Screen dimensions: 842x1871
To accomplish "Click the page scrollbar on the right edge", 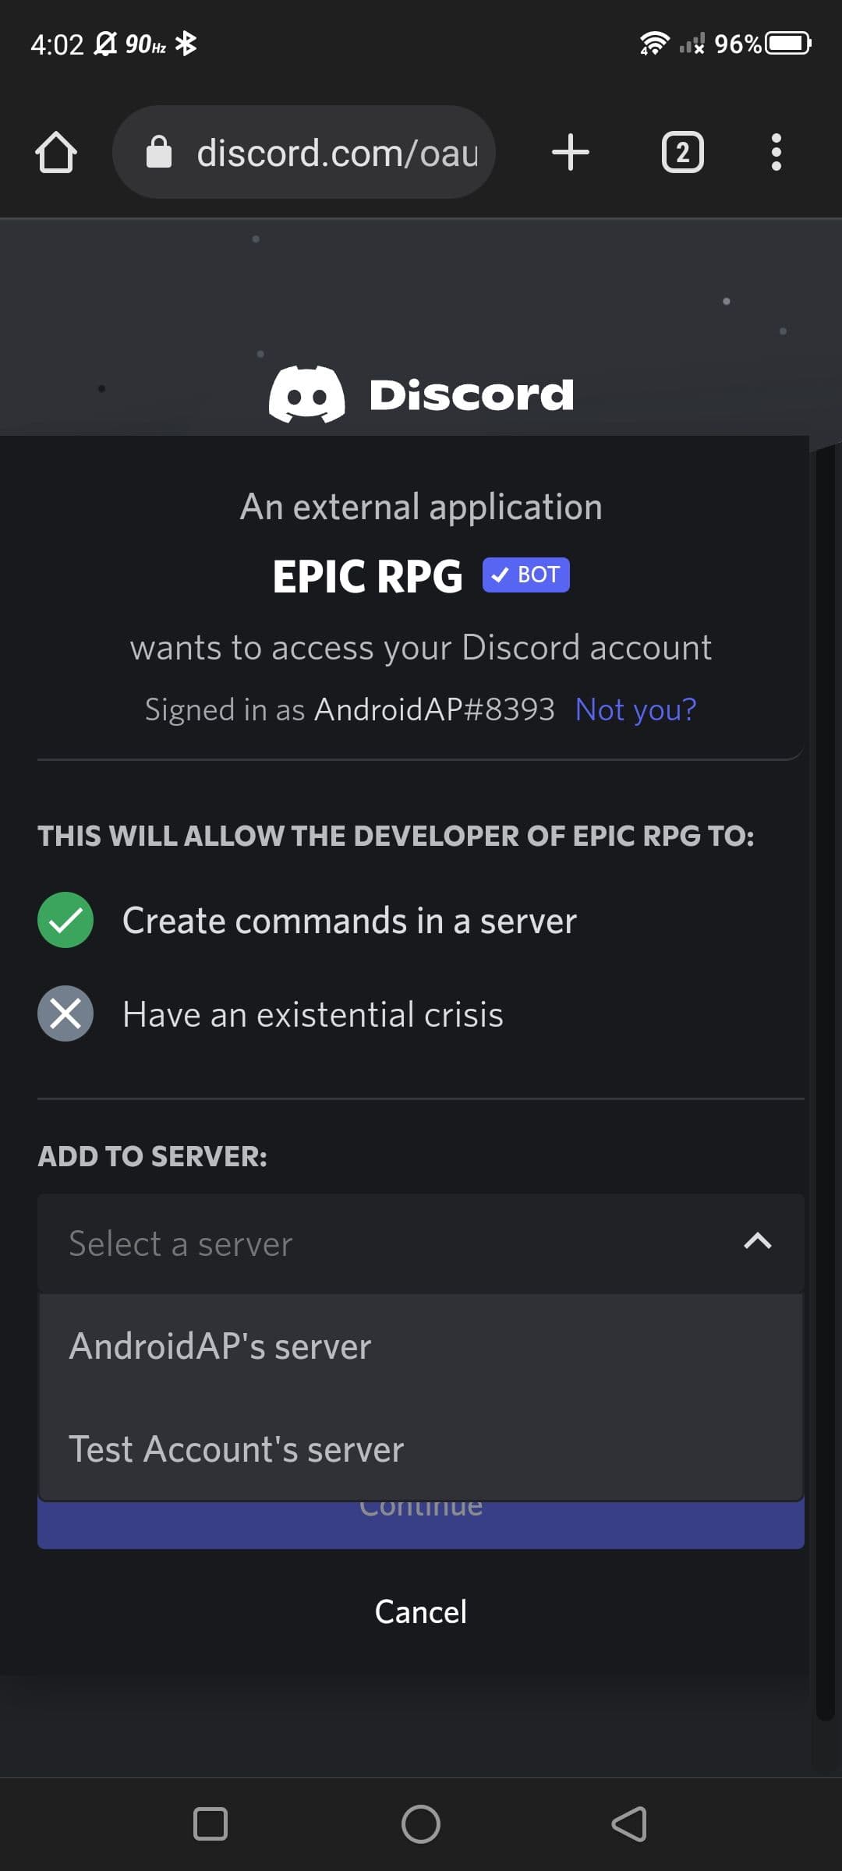I will tap(825, 1091).
